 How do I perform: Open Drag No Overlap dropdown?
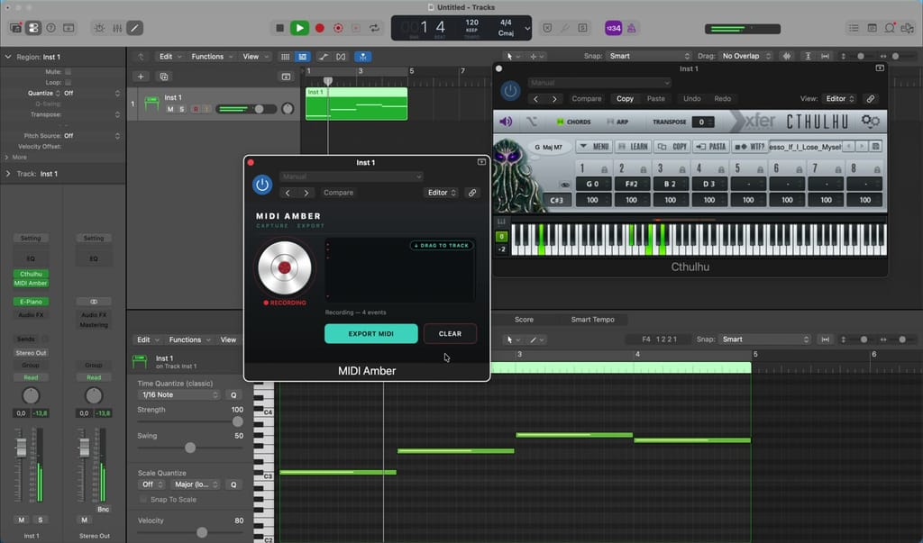click(x=746, y=56)
